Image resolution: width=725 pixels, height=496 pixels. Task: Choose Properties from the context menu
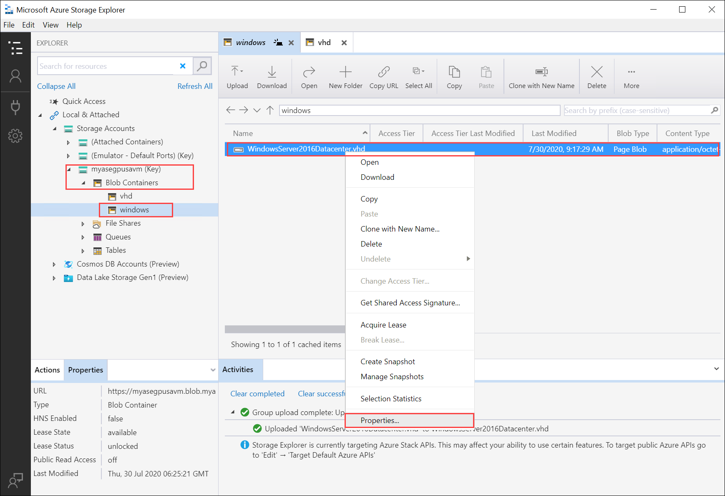[380, 420]
